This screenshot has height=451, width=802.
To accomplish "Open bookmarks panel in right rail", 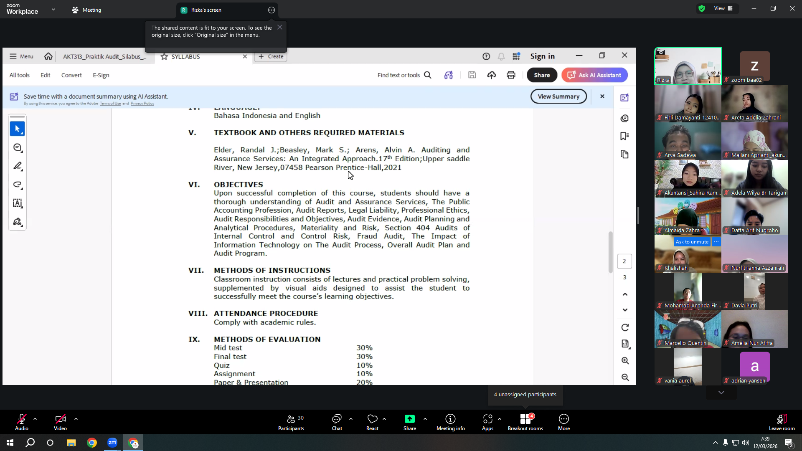I will pos(624,136).
